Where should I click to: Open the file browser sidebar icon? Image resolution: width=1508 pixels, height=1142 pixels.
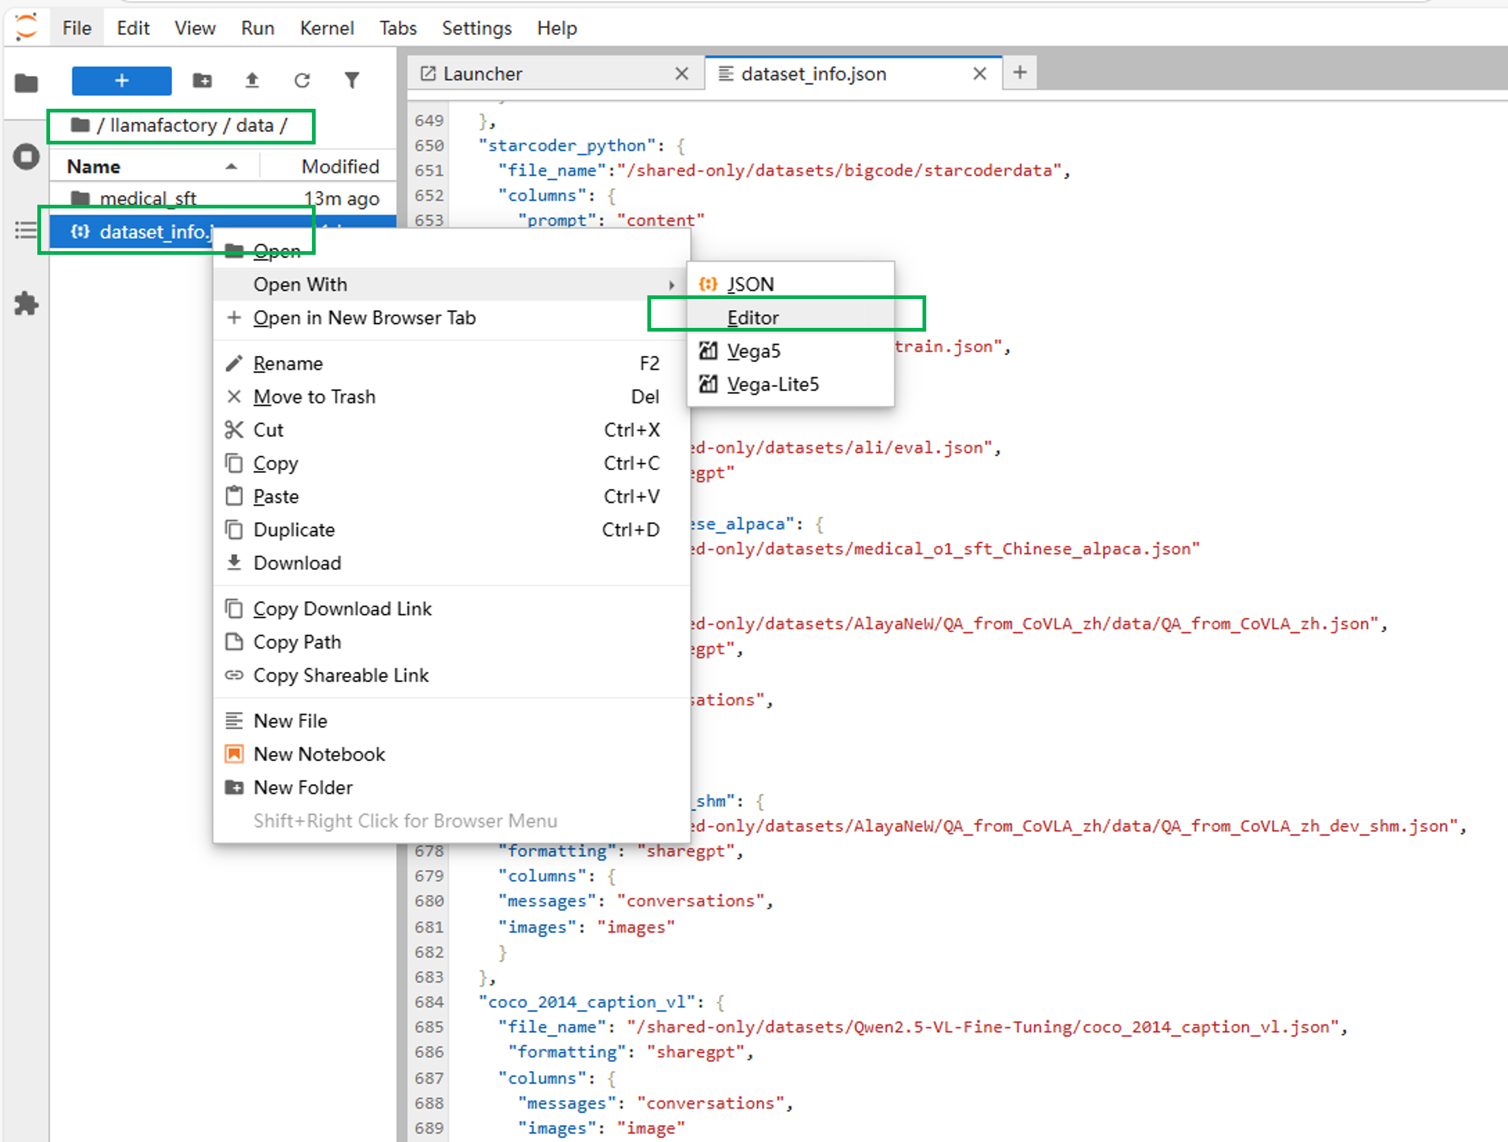click(x=27, y=84)
